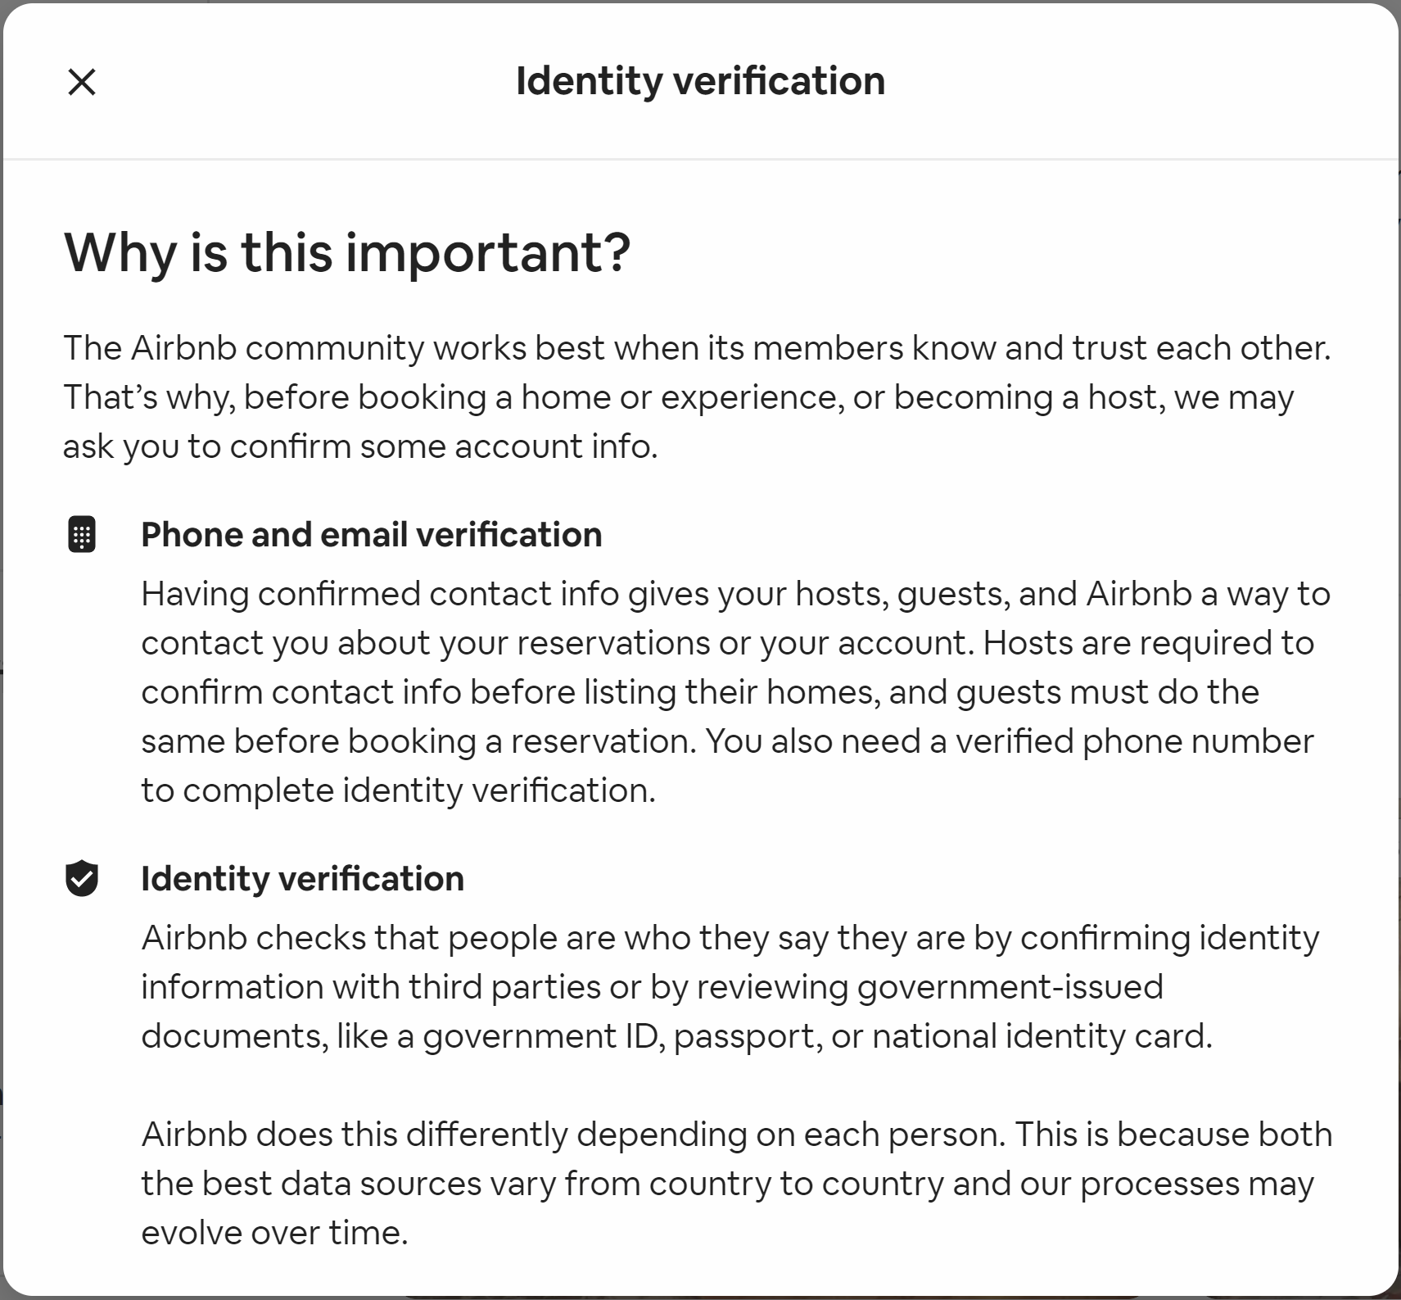Click the dialog title 'Identity verification' in header
The image size is (1401, 1300).
(x=700, y=82)
